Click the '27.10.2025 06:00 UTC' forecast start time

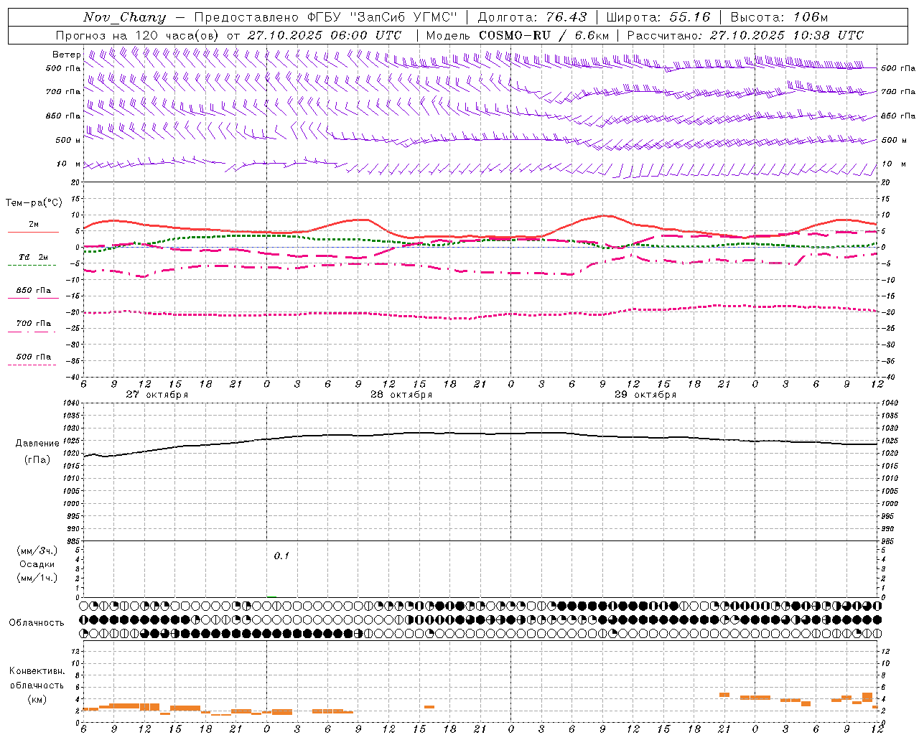pos(325,35)
